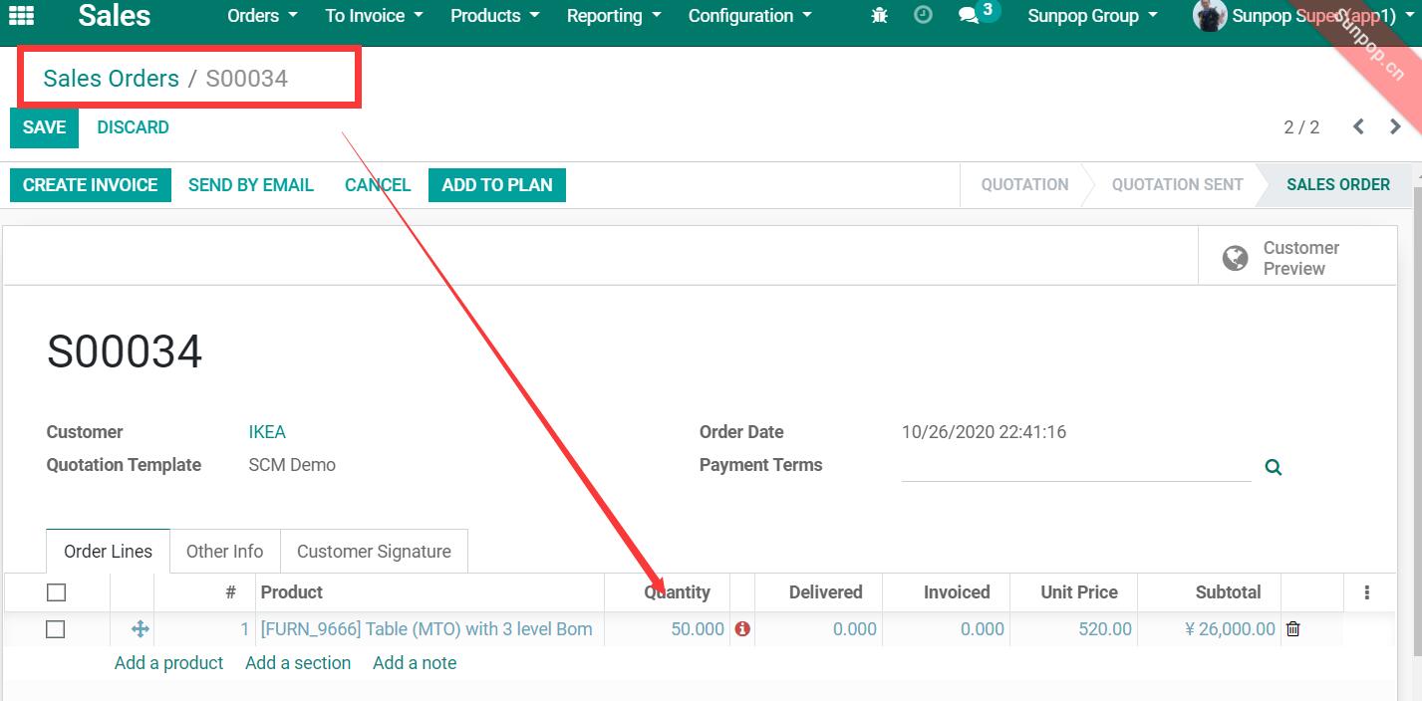Click the drag handle icon on line 1
Screen dimensions: 1422x701
(x=140, y=629)
